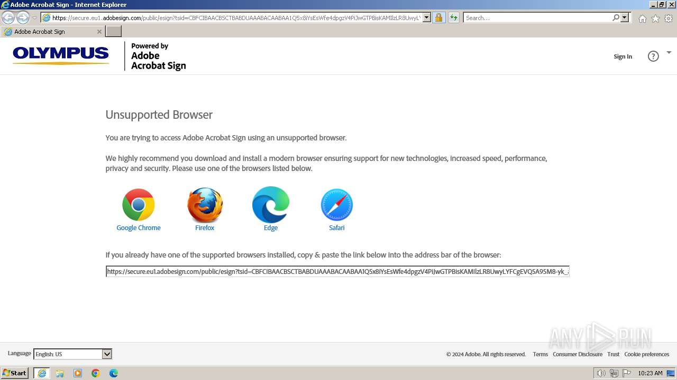This screenshot has height=380, width=677.
Task: Focus the Internet Explorer address bar
Action: [235, 17]
